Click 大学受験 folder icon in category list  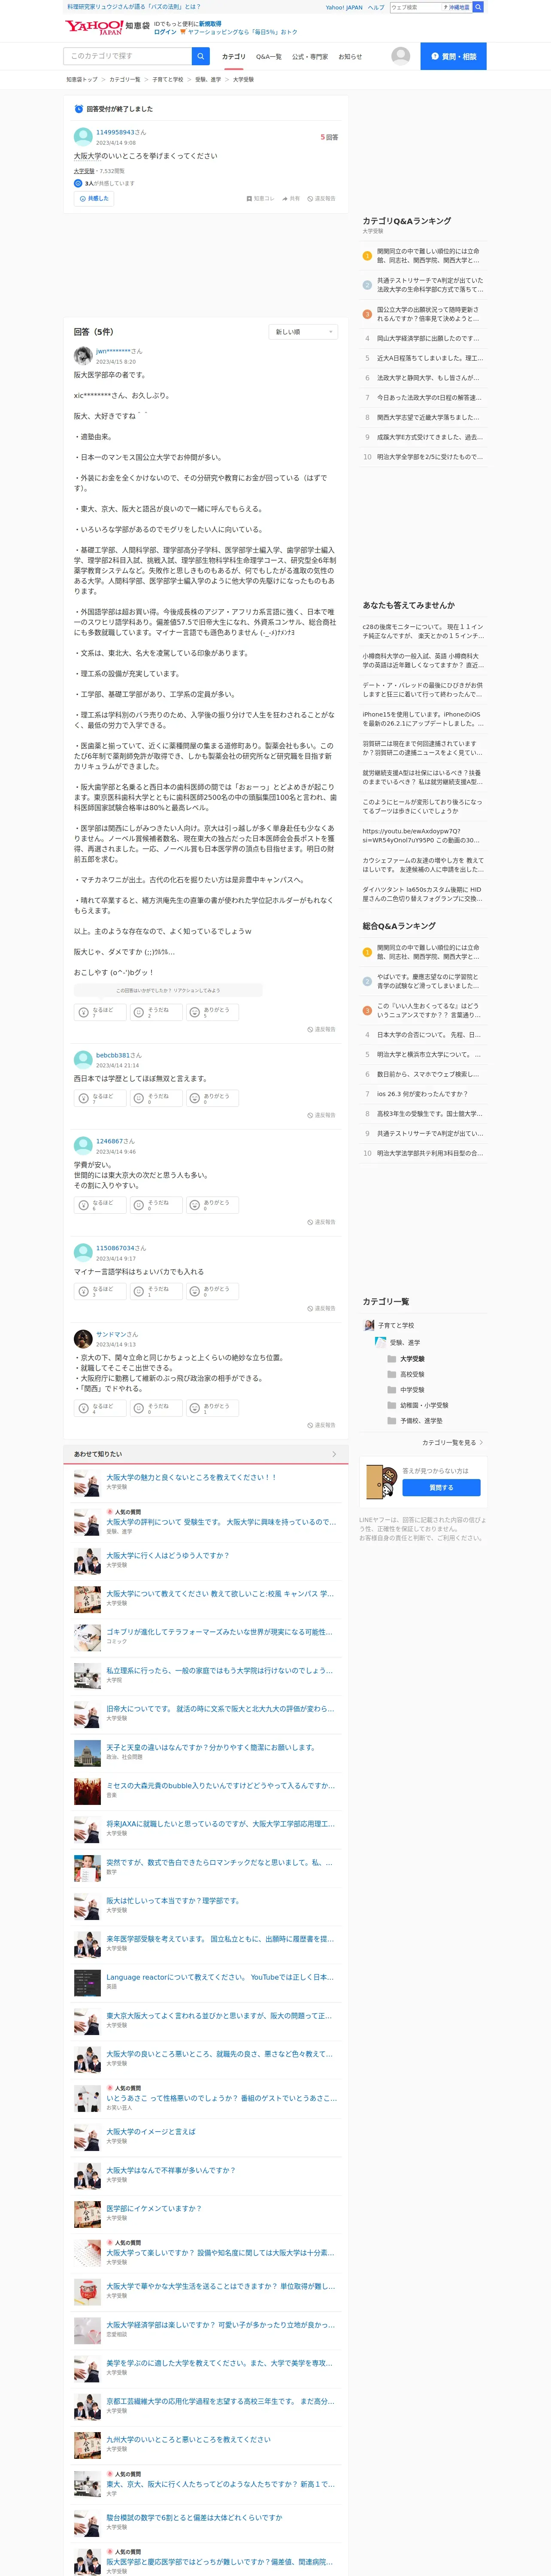point(392,1359)
